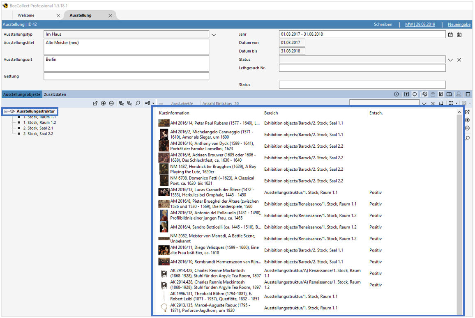Click the sort order icon above the list

click(441, 103)
